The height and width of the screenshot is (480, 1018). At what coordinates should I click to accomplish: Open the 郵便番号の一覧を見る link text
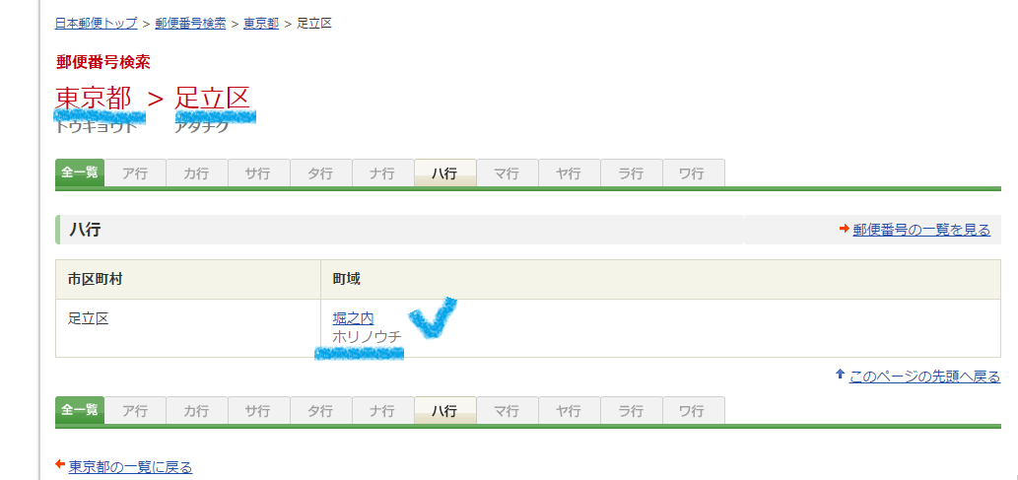[x=921, y=230]
